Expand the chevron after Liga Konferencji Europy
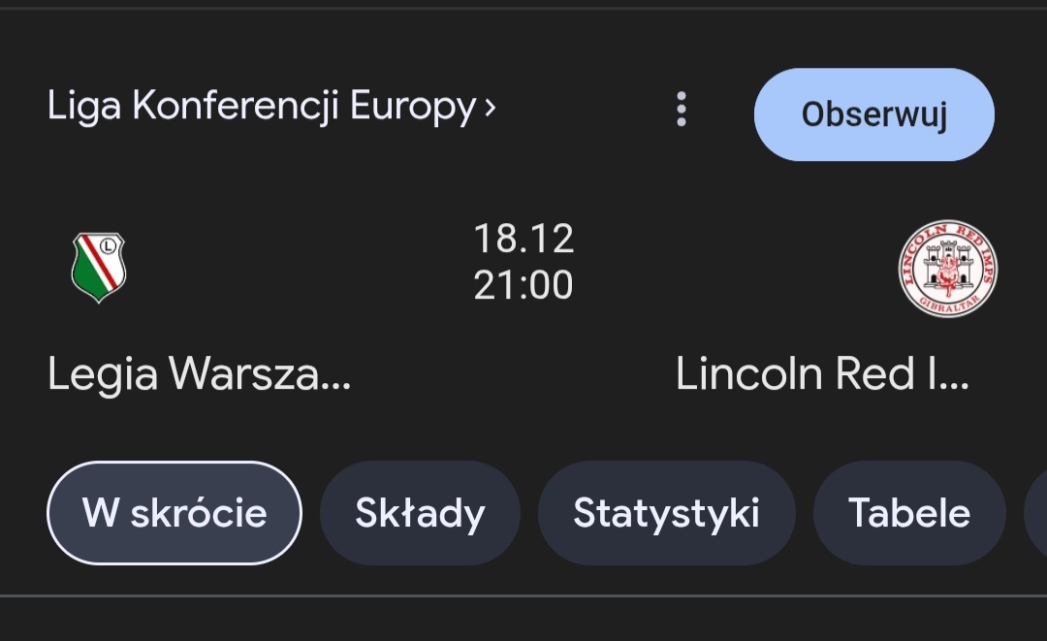This screenshot has height=641, width=1047. 490,107
